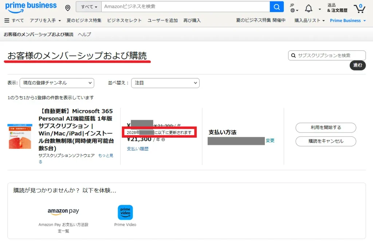Open the Prime Video text link

click(x=125, y=224)
